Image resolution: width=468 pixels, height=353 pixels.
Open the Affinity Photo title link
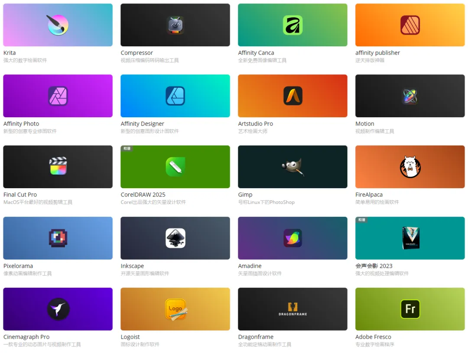[x=21, y=124]
